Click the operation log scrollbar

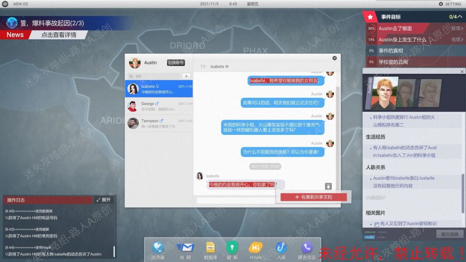(x=114, y=251)
